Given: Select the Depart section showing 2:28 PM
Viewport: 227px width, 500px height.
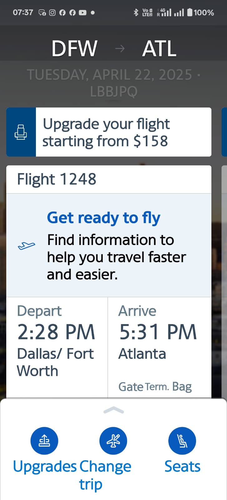Looking at the screenshot, I should pos(56,341).
